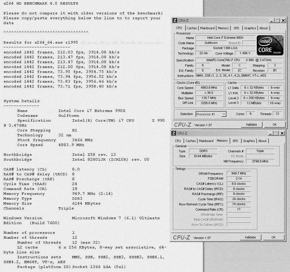Minimize the CPU-Z processor window

click(271, 20)
